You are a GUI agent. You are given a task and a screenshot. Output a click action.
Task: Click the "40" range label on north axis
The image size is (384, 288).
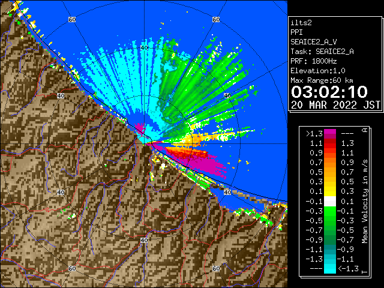pyautogui.click(x=144, y=47)
